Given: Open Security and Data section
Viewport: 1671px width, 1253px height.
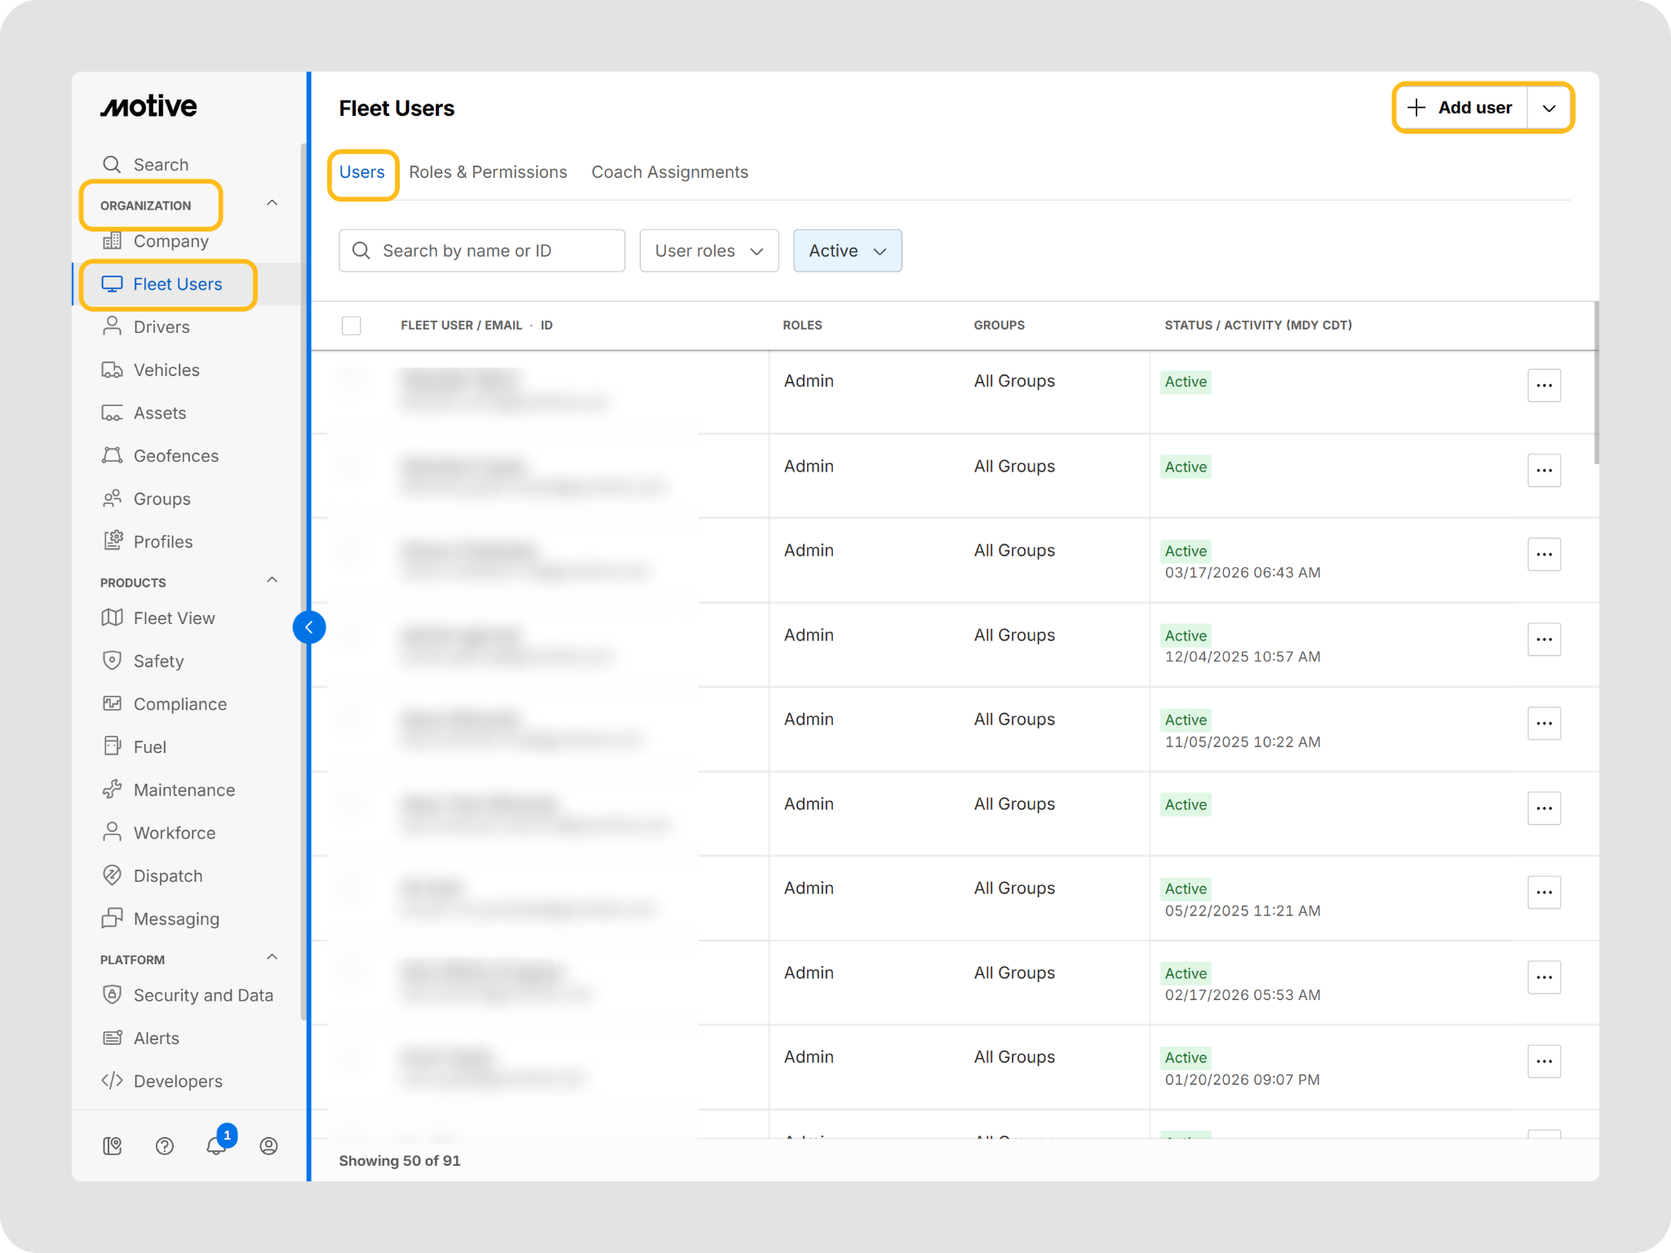Looking at the screenshot, I should [x=202, y=995].
